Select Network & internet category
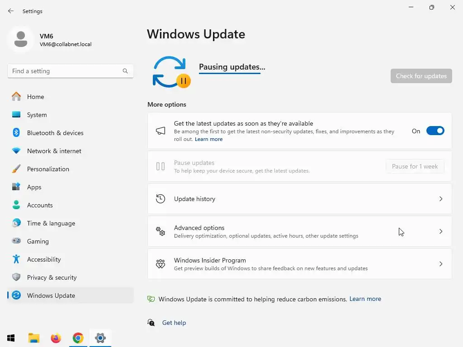Screen dimensions: 463x347 tap(70, 151)
